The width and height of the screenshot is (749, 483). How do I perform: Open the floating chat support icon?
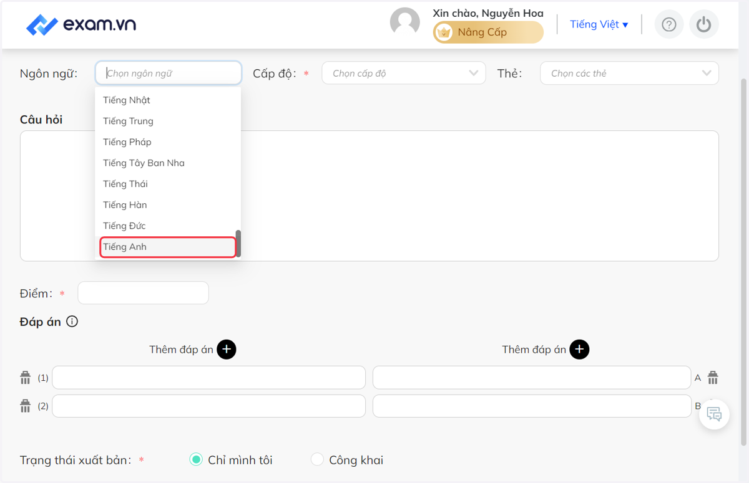714,414
